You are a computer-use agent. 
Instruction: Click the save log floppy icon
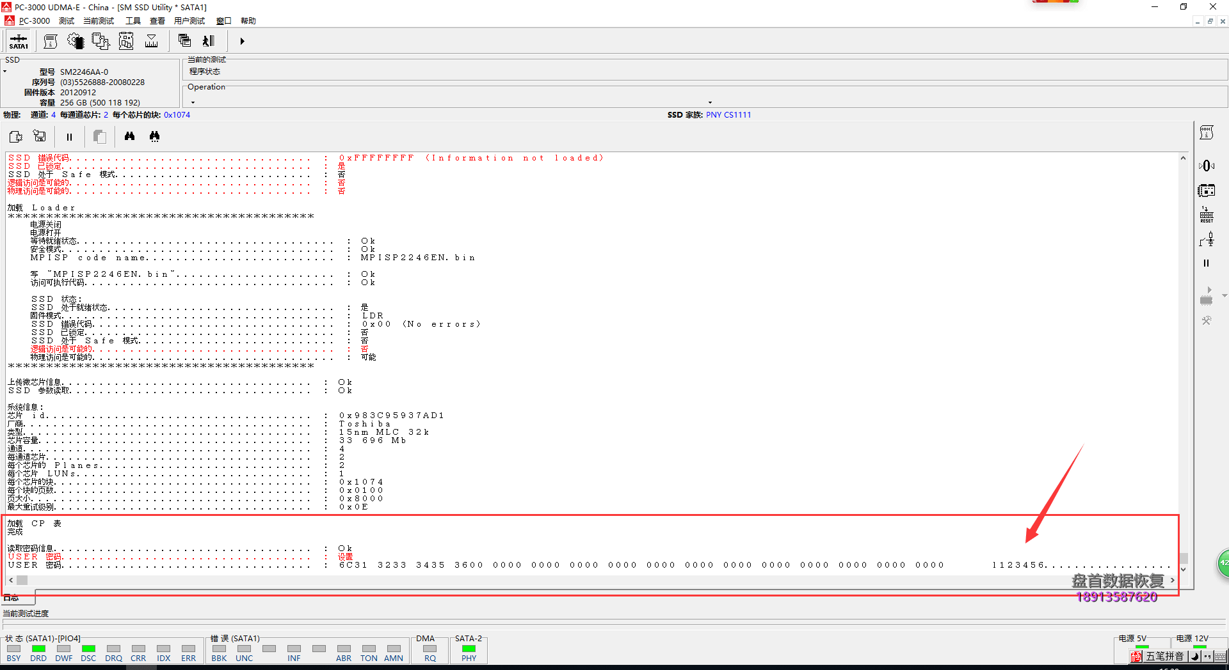tap(40, 136)
